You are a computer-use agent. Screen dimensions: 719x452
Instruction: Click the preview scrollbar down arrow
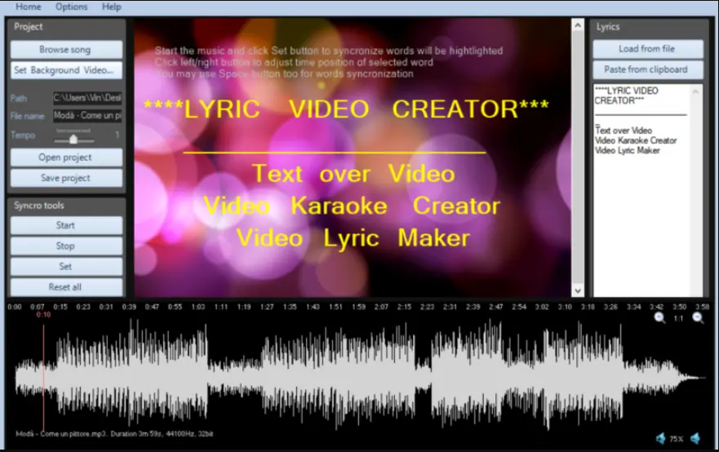(578, 290)
